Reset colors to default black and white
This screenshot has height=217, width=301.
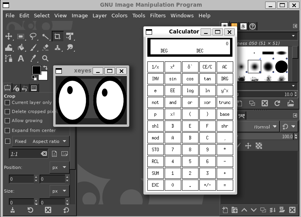(x=34, y=78)
